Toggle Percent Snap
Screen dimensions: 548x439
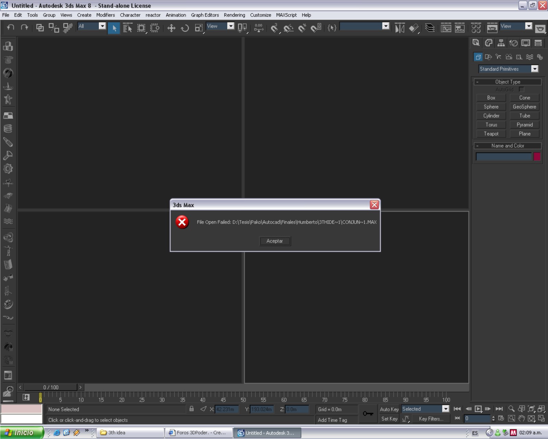(302, 28)
